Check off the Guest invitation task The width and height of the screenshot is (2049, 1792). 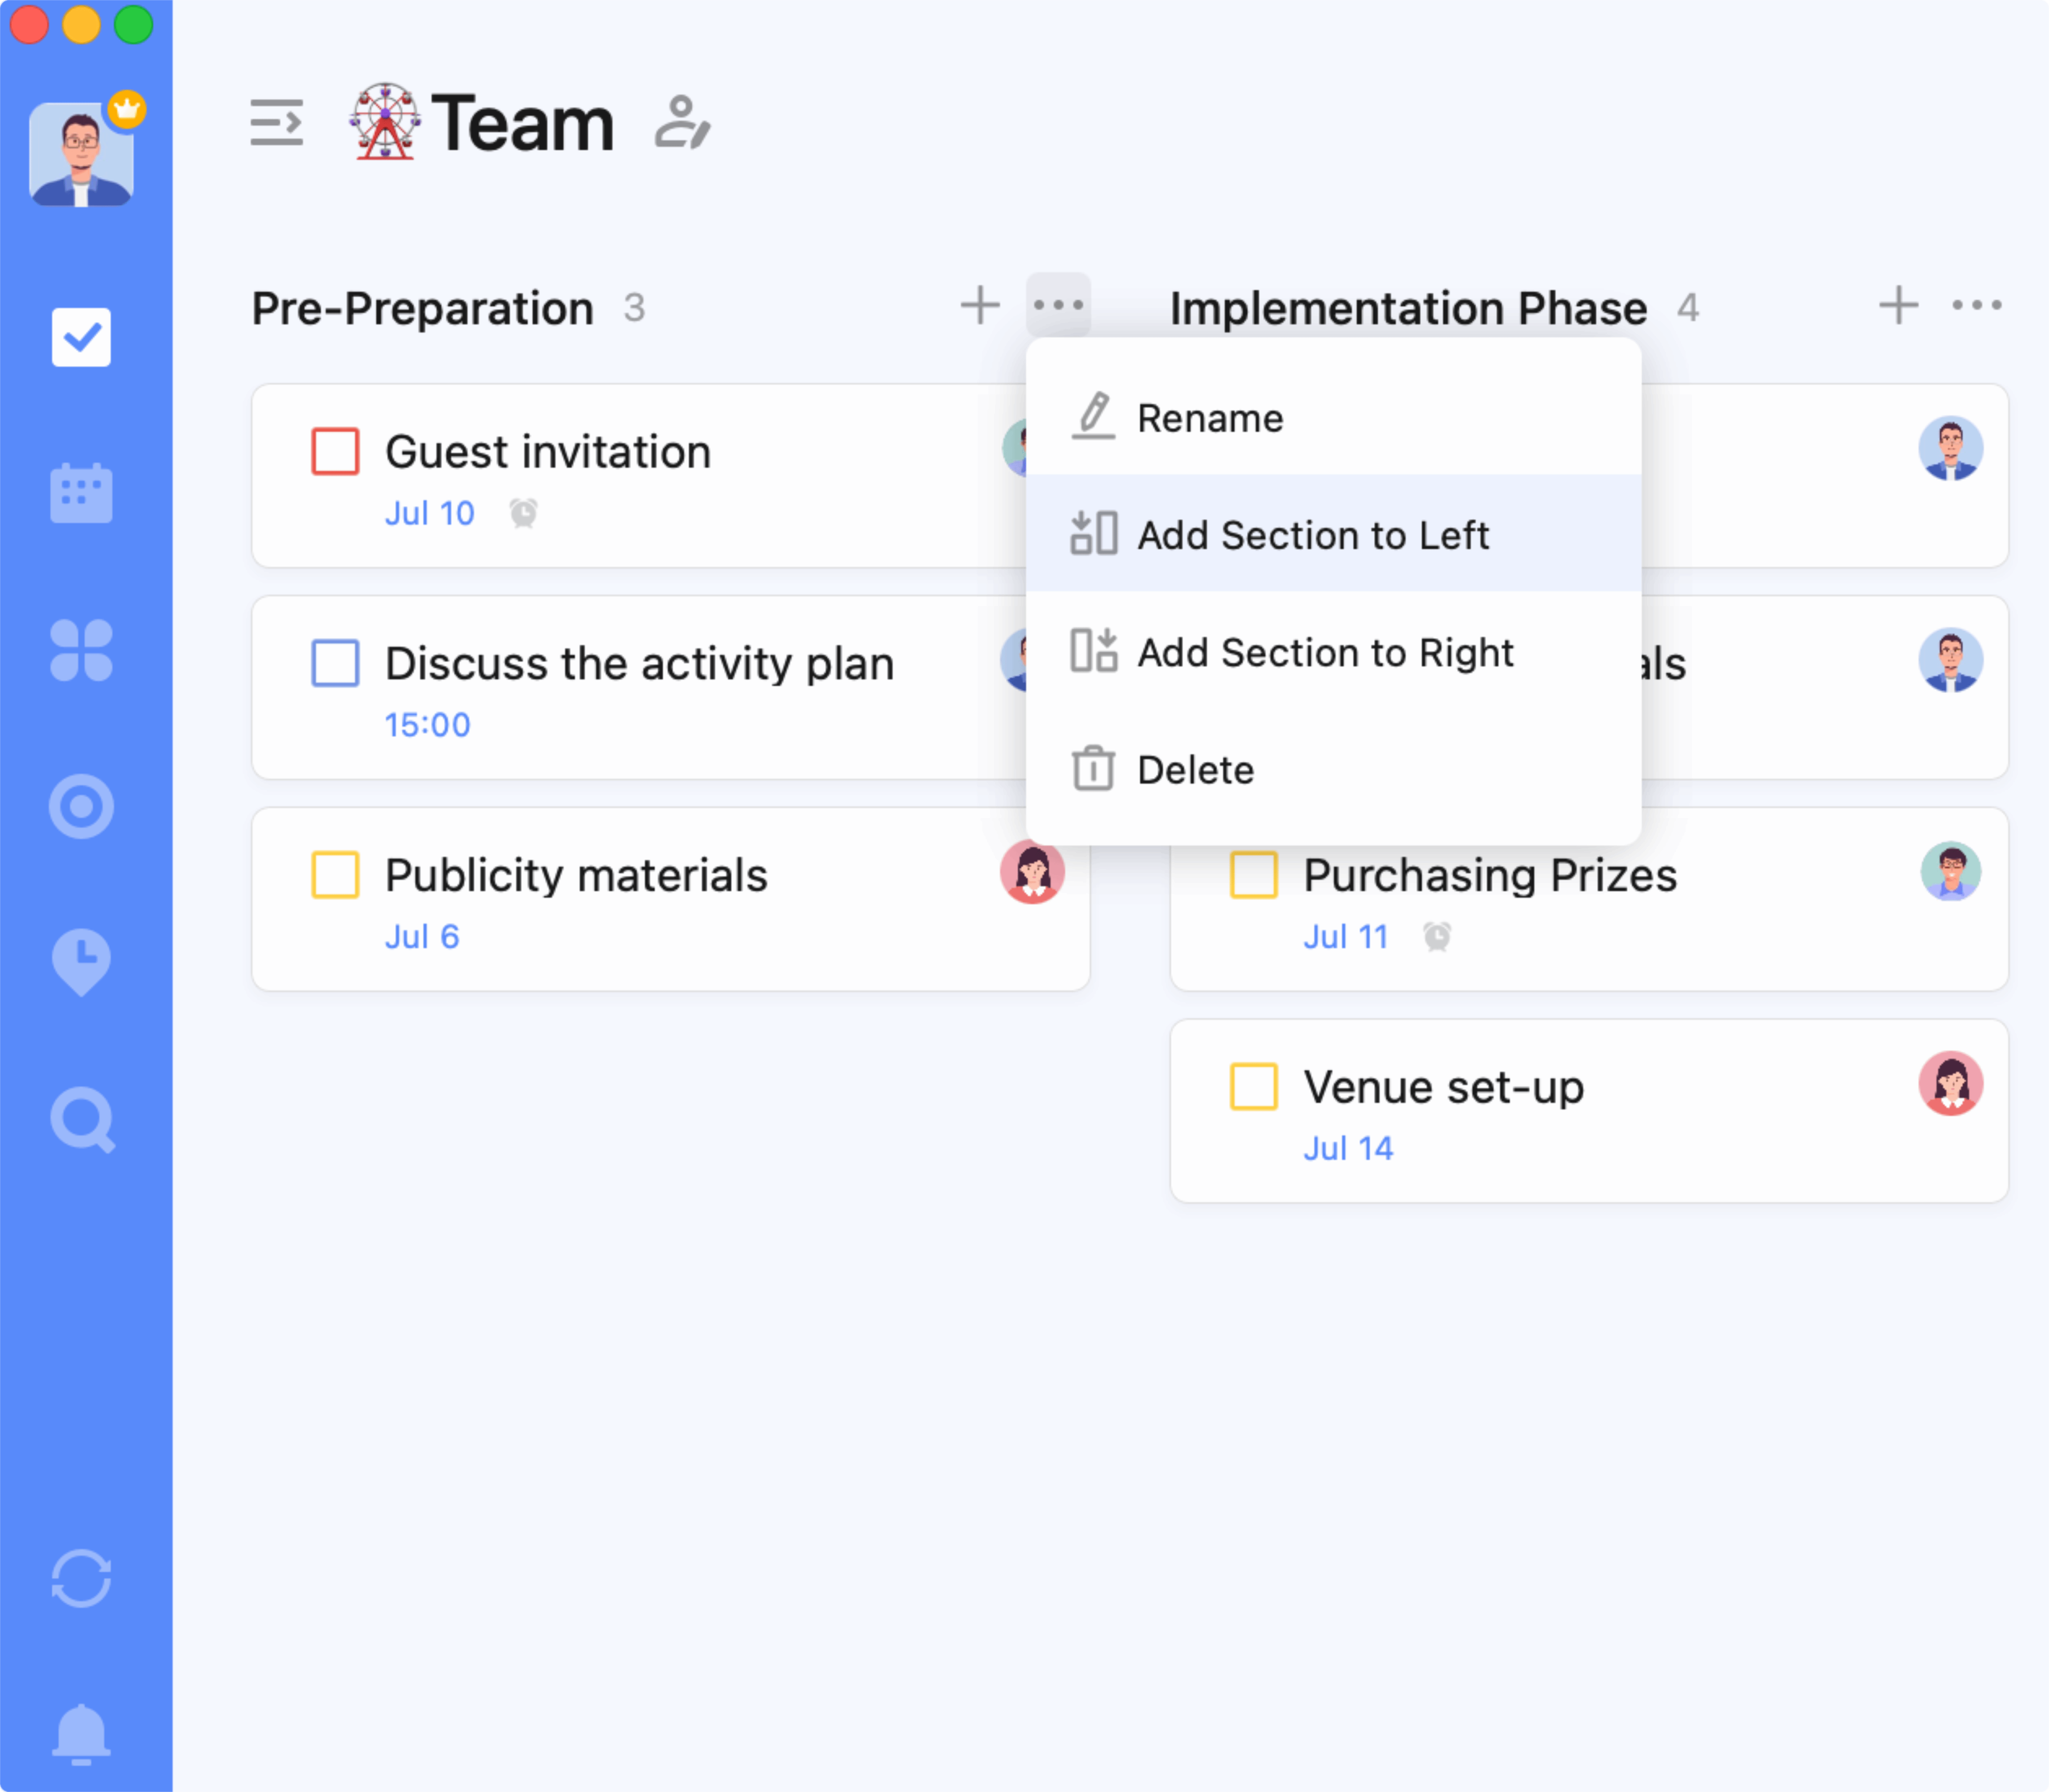tap(335, 451)
